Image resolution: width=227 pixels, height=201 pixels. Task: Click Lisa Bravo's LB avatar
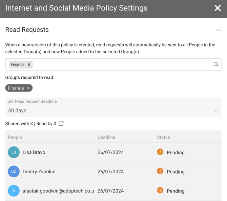click(14, 152)
